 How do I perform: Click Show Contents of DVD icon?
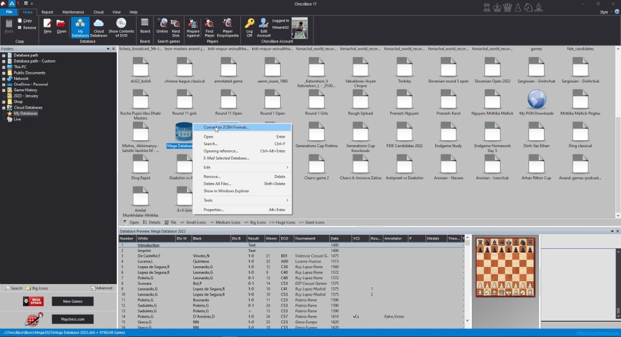(x=121, y=27)
